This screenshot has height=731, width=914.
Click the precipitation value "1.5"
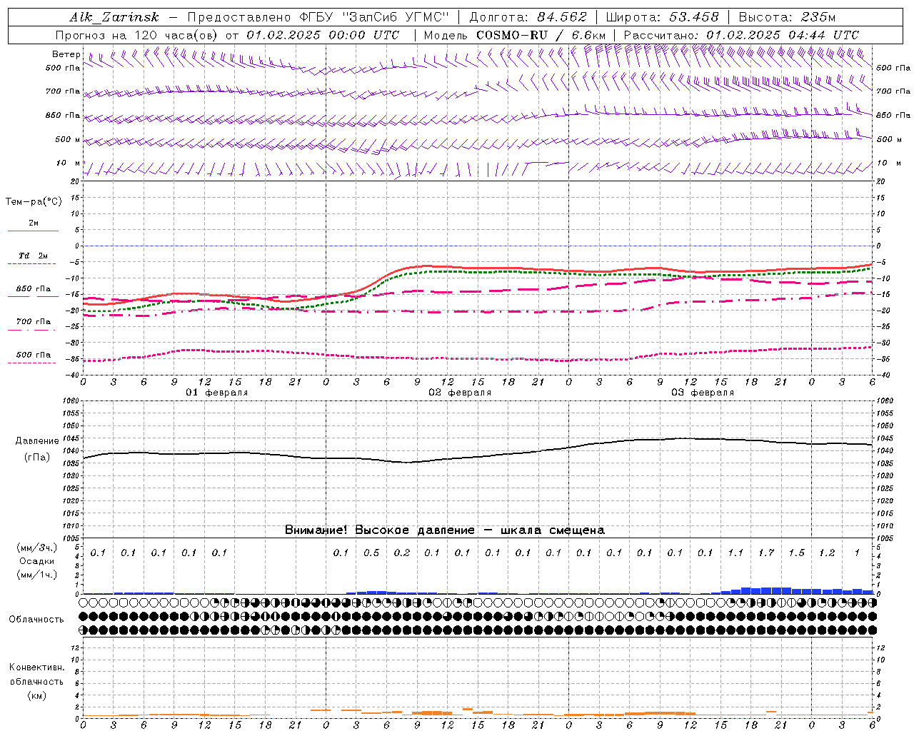796,553
